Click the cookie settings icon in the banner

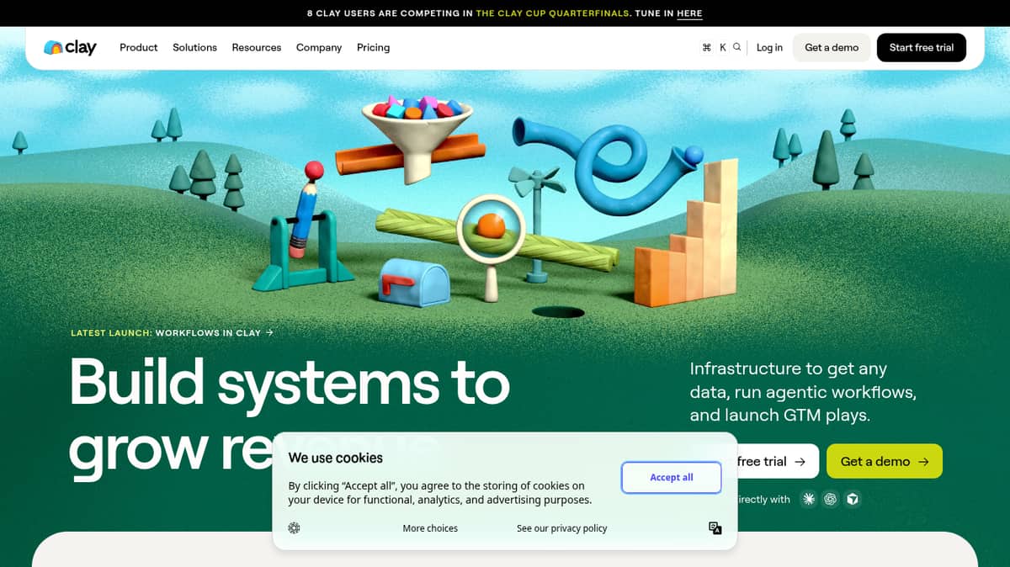click(x=294, y=528)
